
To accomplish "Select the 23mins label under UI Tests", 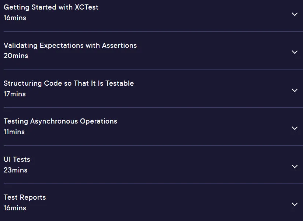I will 15,170.
